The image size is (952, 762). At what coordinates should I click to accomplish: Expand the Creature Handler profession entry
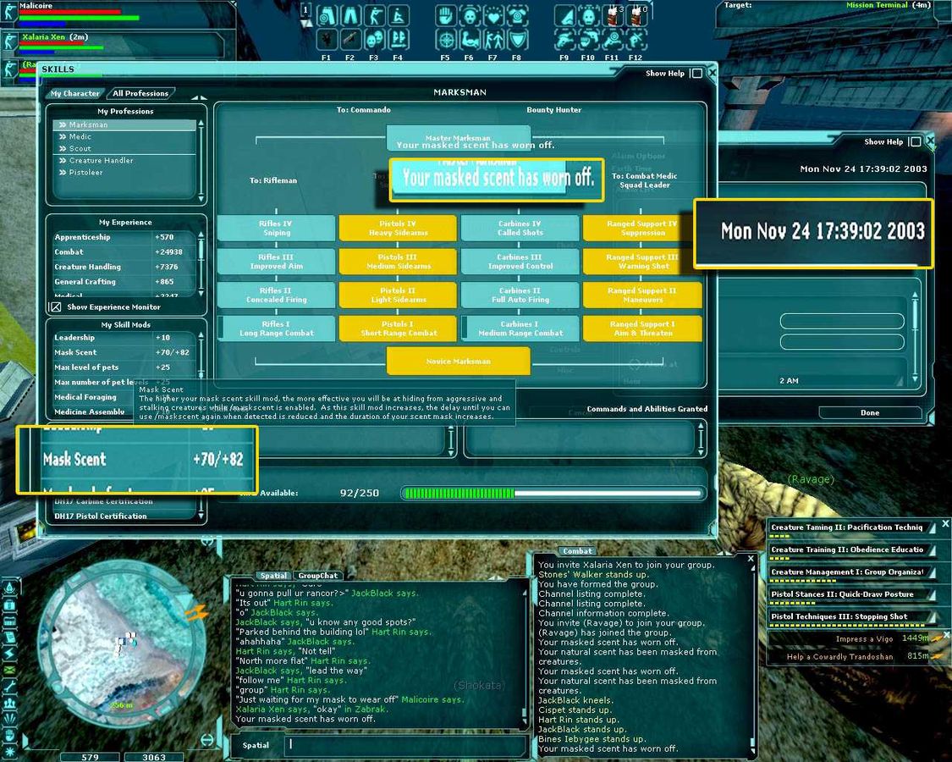tap(101, 161)
